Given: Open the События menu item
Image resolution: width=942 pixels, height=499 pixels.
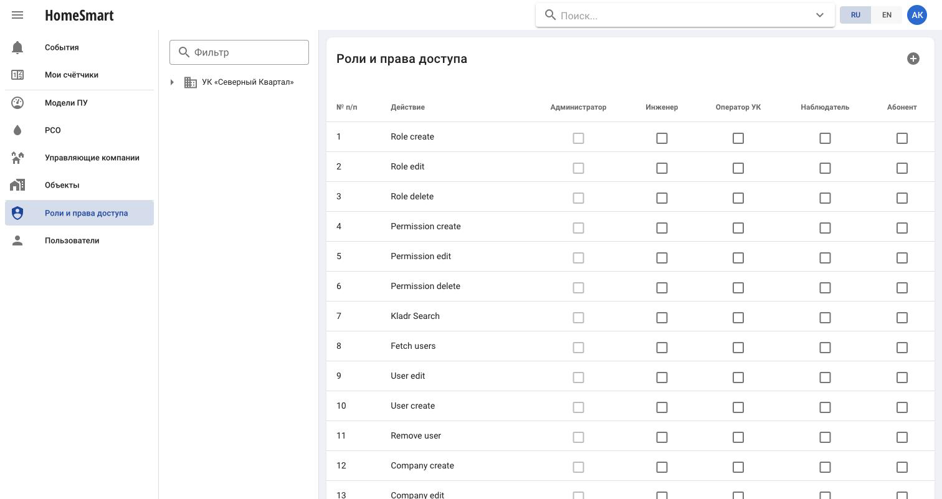Looking at the screenshot, I should [79, 47].
